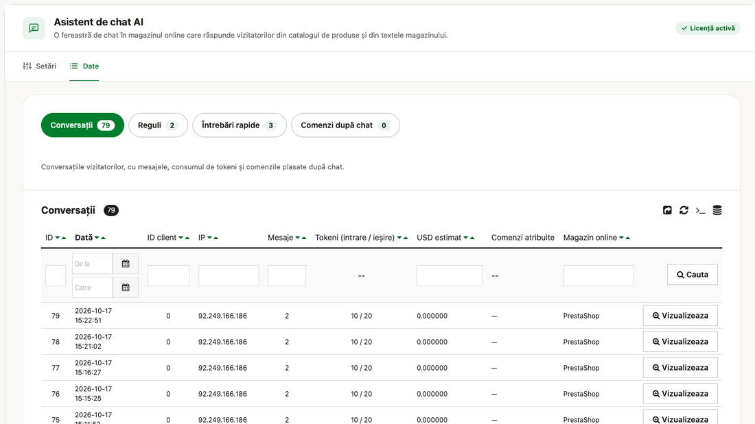Focus the Mesaje filter field
This screenshot has width=755, height=424.
(287, 275)
